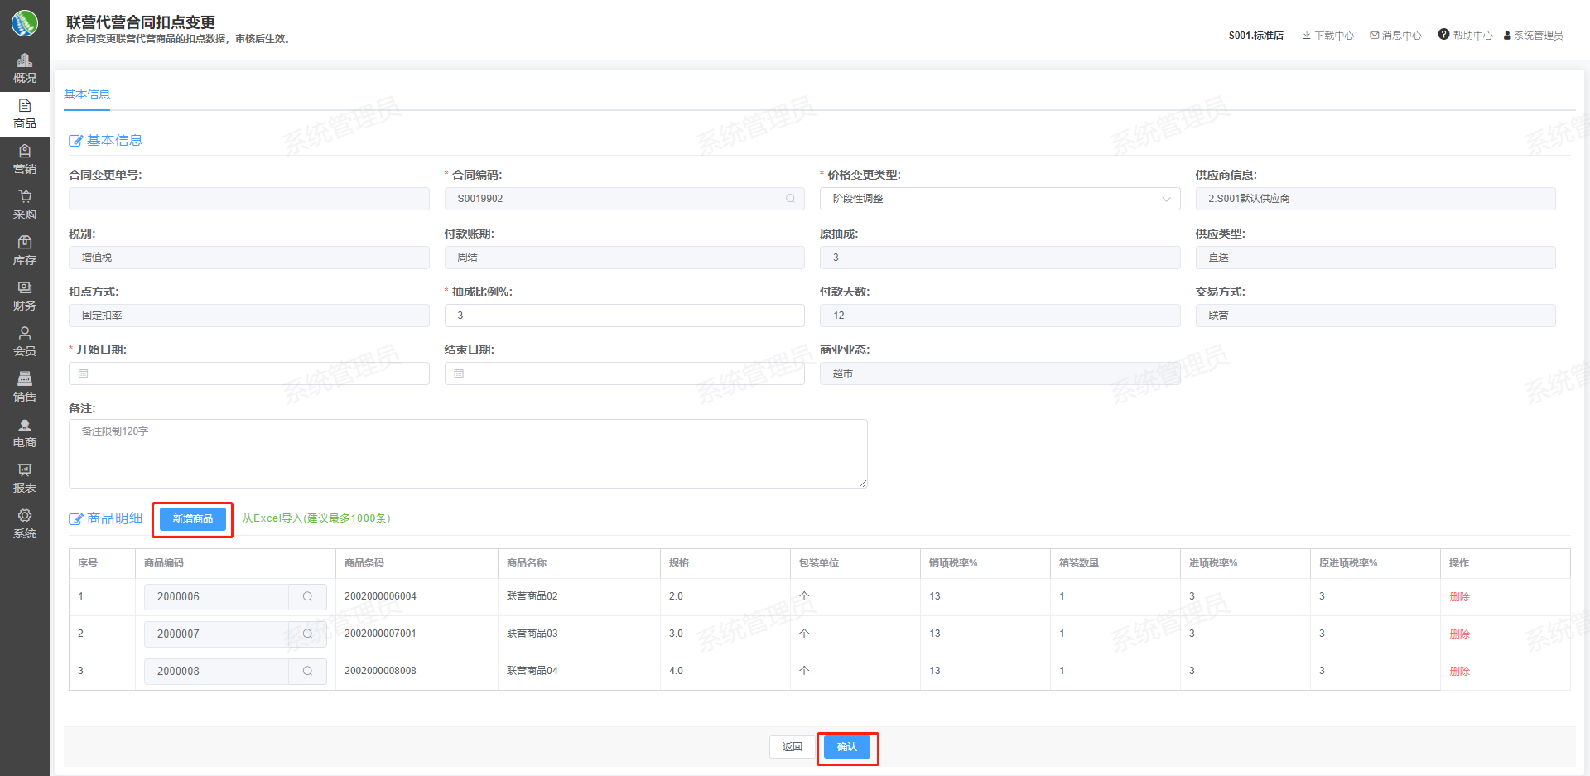Open the 消息中心 message center
1590x776 pixels.
click(1396, 36)
